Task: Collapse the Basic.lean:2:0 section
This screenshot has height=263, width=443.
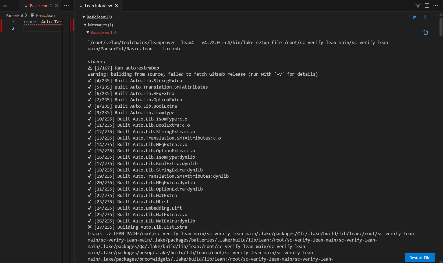Action: (84, 17)
